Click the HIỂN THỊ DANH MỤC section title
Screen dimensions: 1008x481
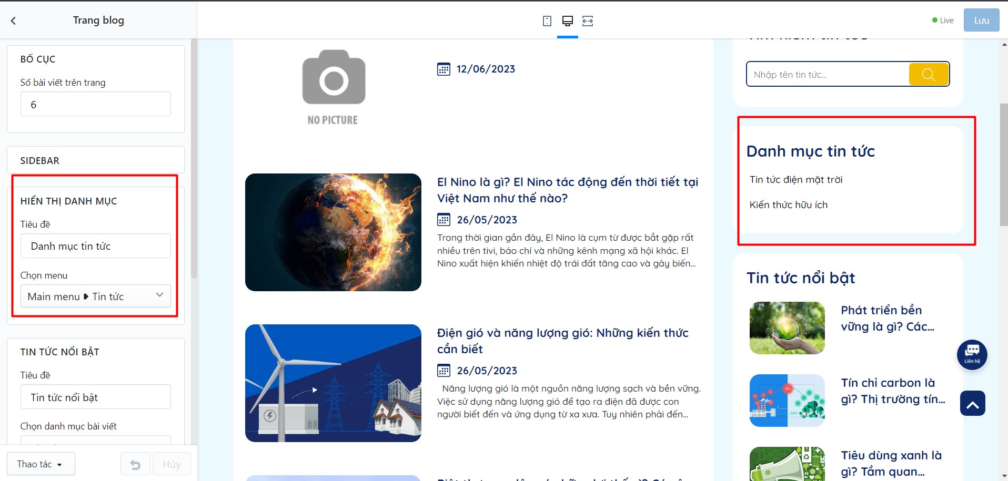[x=68, y=201]
